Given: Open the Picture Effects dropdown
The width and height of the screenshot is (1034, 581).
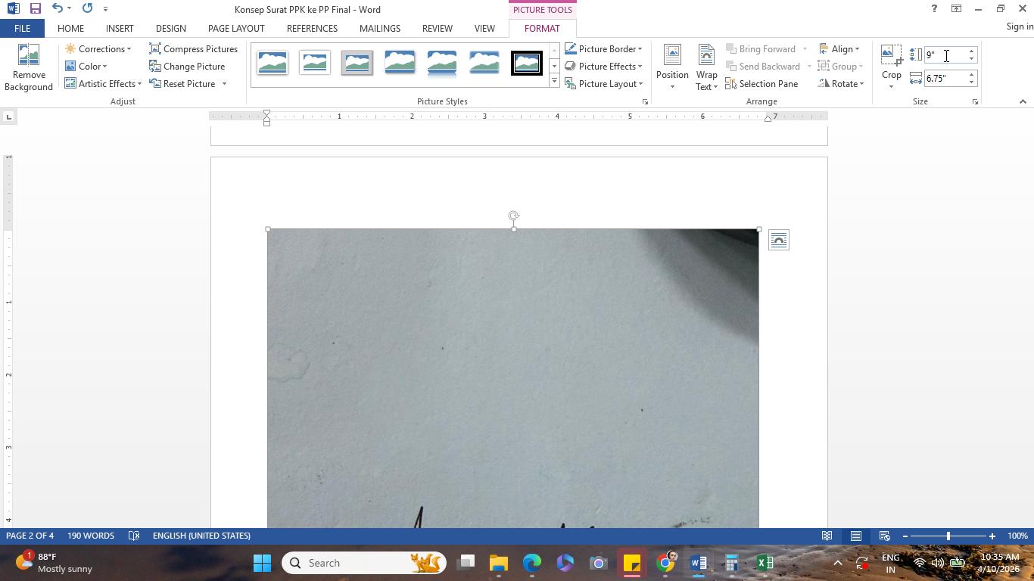Looking at the screenshot, I should (x=603, y=67).
